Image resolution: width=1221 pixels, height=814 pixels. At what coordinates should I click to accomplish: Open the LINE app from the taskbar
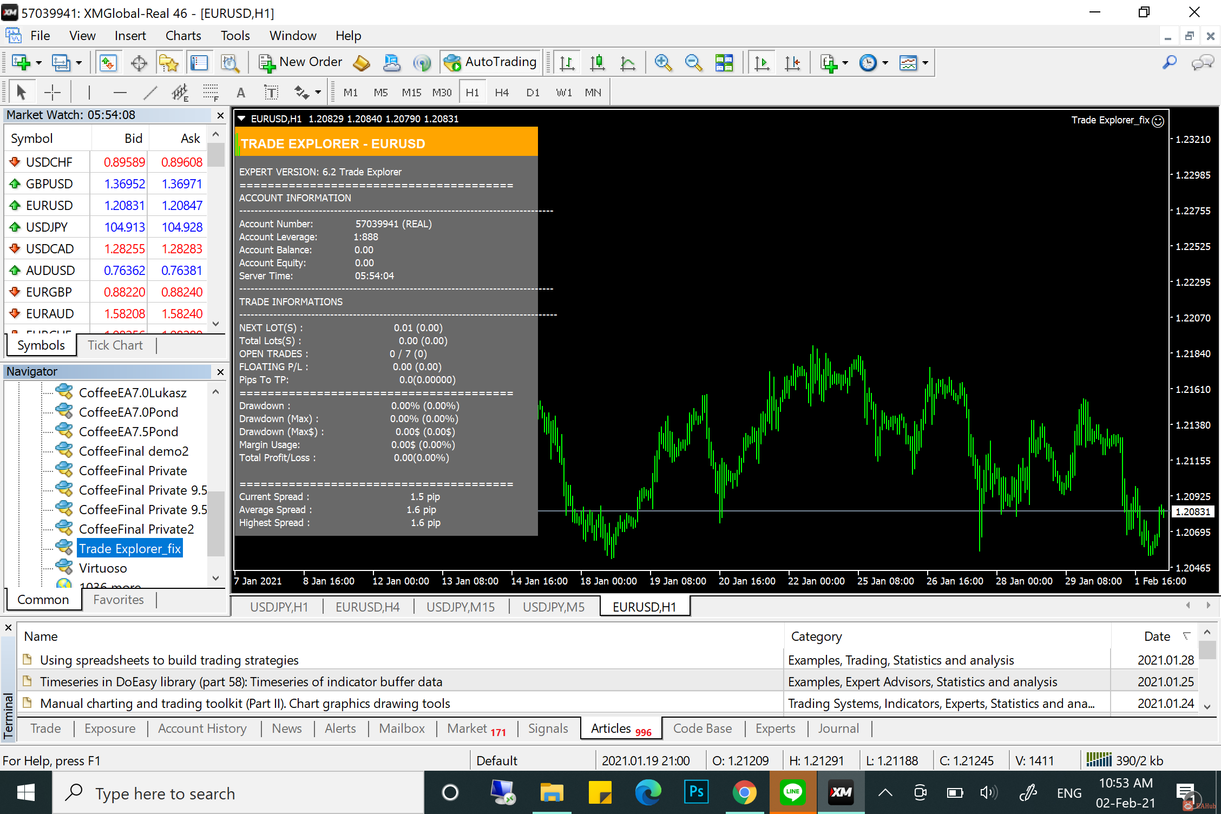[792, 793]
